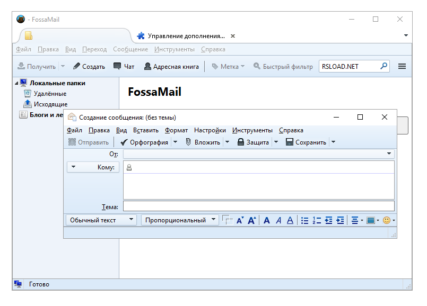Image resolution: width=427 pixels, height=306 pixels.
Task: Toggle bold formatting
Action: (x=267, y=220)
